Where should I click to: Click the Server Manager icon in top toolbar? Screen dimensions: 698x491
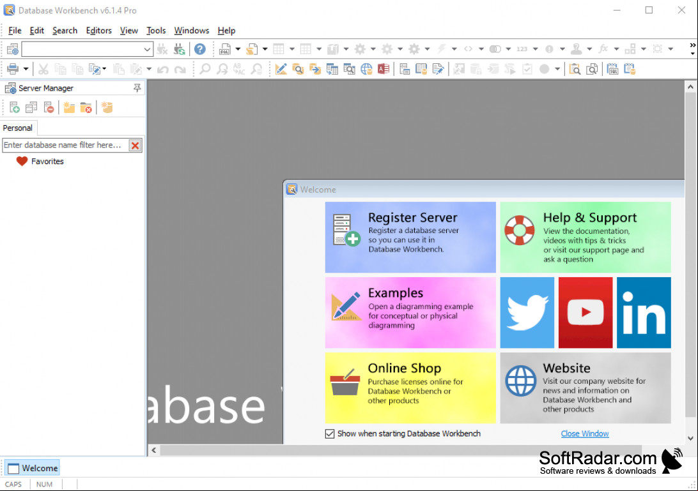[x=13, y=49]
